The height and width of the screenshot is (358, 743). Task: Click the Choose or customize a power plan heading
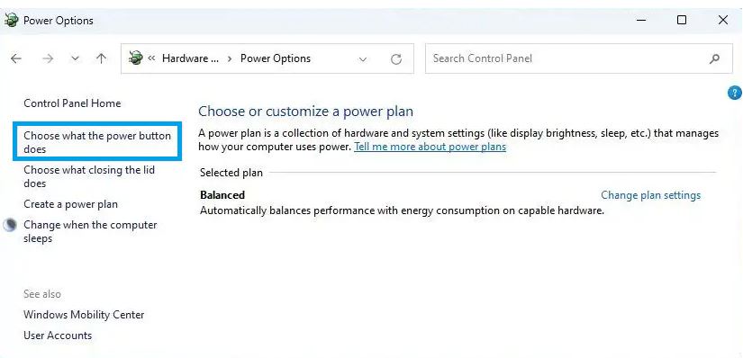tap(305, 112)
